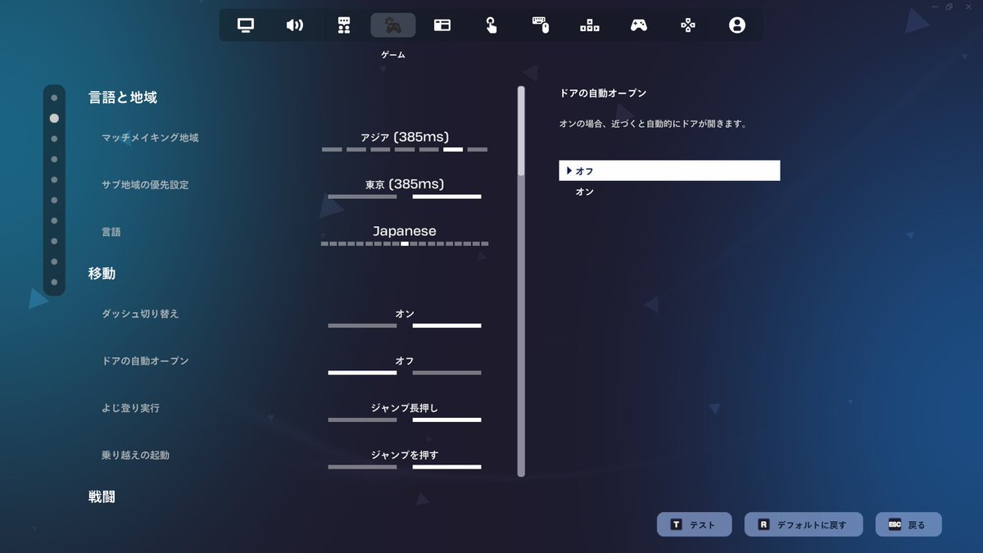Click left segment bar under 乗り越えの起動
This screenshot has height=553, width=983.
[x=362, y=467]
